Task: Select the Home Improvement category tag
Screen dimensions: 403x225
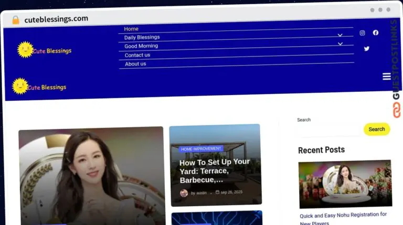Action: coord(201,149)
